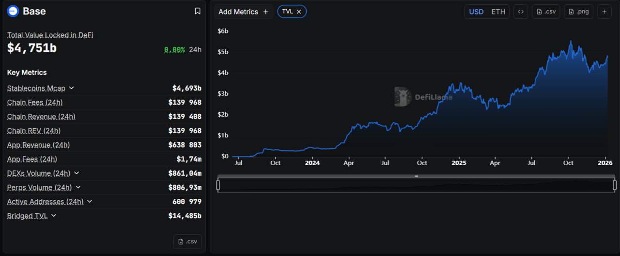The width and height of the screenshot is (620, 256).
Task: Download chart data as .csv
Action: (546, 12)
